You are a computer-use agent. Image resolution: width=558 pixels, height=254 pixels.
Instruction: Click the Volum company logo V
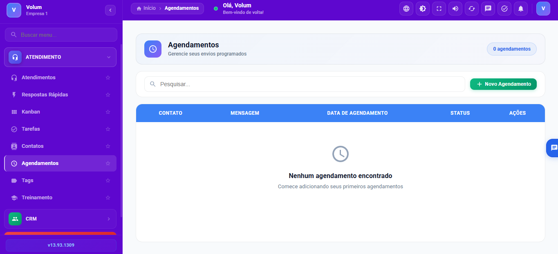(x=14, y=10)
